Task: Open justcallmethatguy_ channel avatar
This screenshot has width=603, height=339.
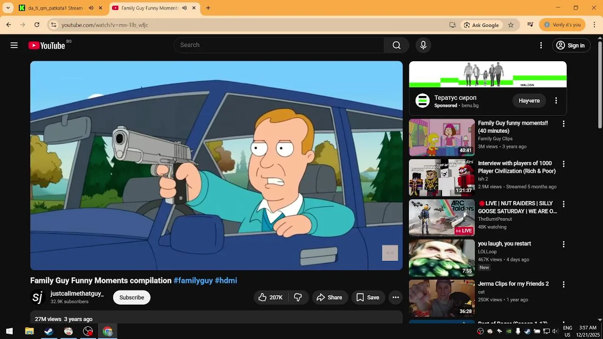Action: pos(38,298)
